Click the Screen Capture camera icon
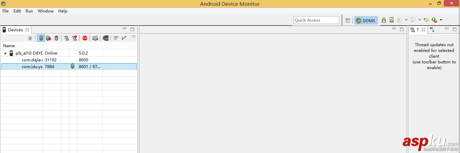460x153 pixels. (x=95, y=38)
